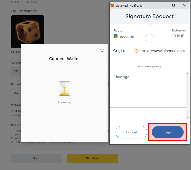The image size is (191, 170).
Task: Click the empty circle identicon
Action: coord(150,38)
